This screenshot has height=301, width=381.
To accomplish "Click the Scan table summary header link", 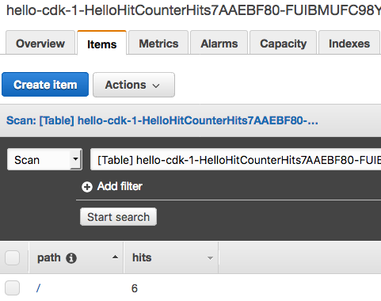I will (162, 120).
